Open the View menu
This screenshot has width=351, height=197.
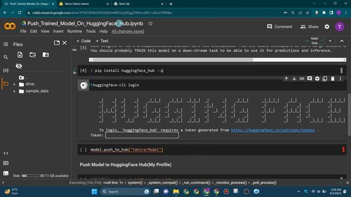tap(45, 31)
